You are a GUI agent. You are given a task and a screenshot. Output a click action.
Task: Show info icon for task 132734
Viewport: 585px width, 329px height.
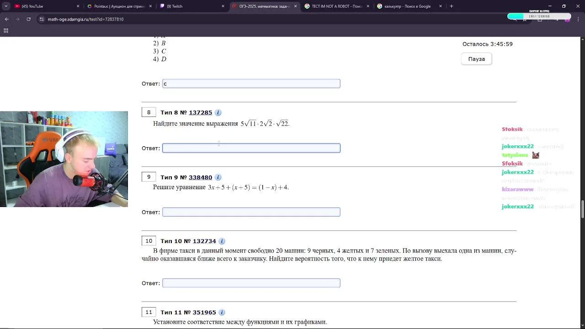[x=222, y=241]
